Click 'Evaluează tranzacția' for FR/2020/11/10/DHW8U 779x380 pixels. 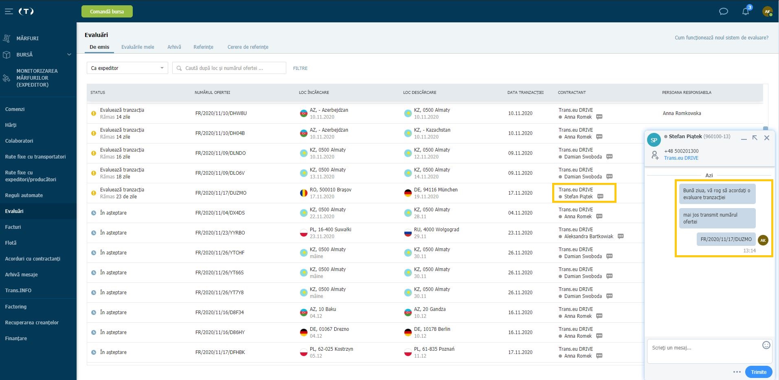pyautogui.click(x=122, y=110)
